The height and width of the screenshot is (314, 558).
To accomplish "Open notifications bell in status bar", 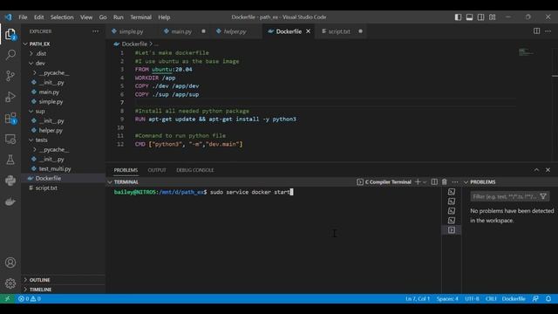I will pos(548,298).
